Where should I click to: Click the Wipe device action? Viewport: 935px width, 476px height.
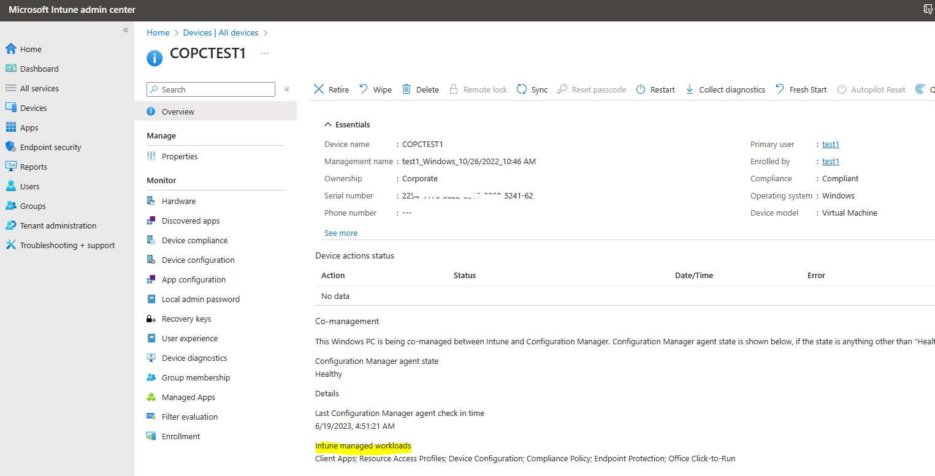(x=375, y=89)
